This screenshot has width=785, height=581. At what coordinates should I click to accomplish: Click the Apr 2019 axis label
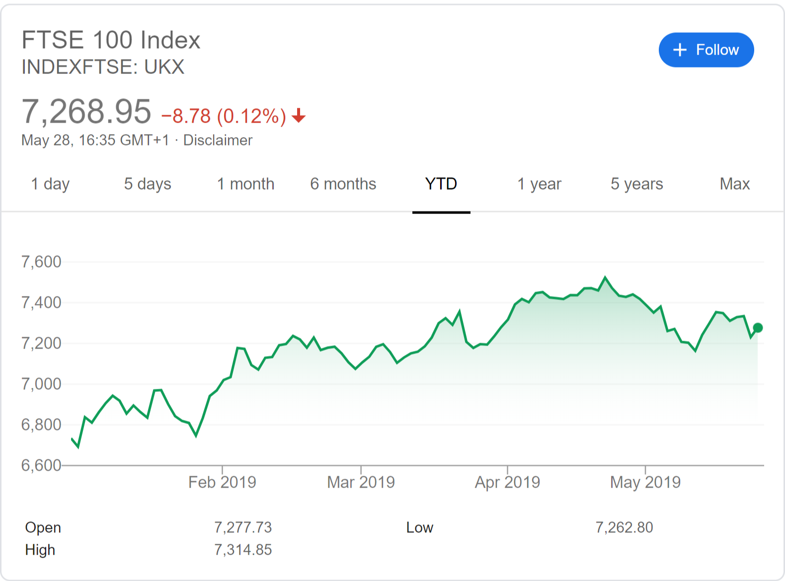tap(507, 482)
